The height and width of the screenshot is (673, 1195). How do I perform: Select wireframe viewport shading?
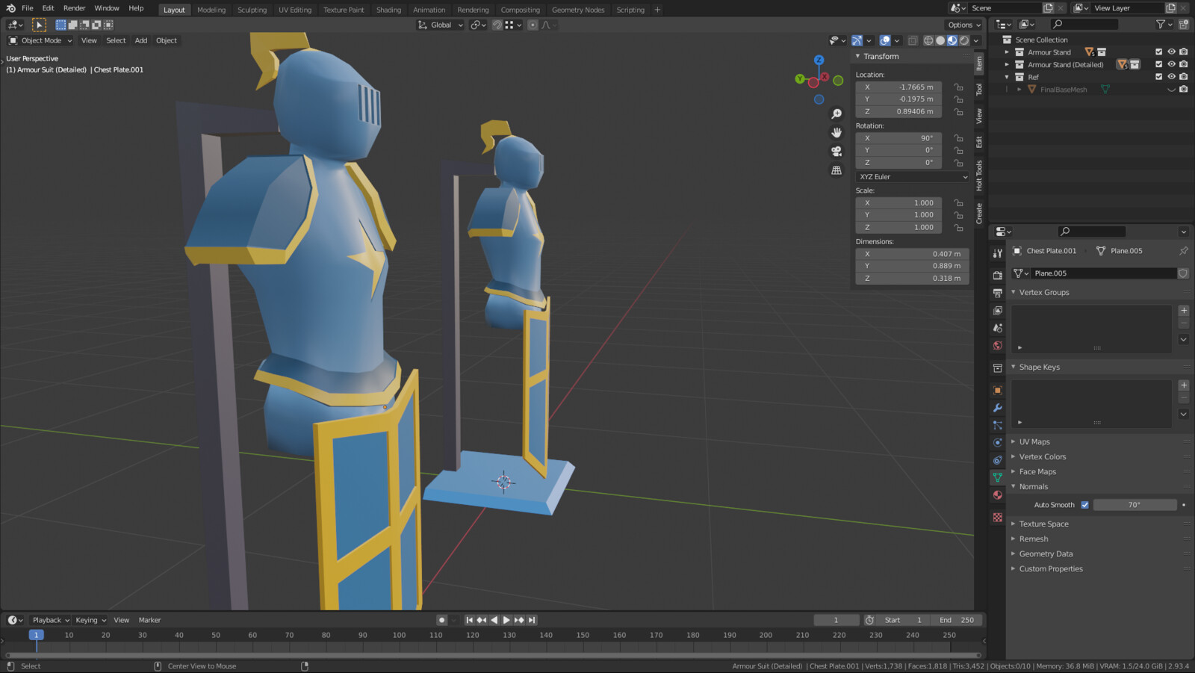click(x=928, y=40)
